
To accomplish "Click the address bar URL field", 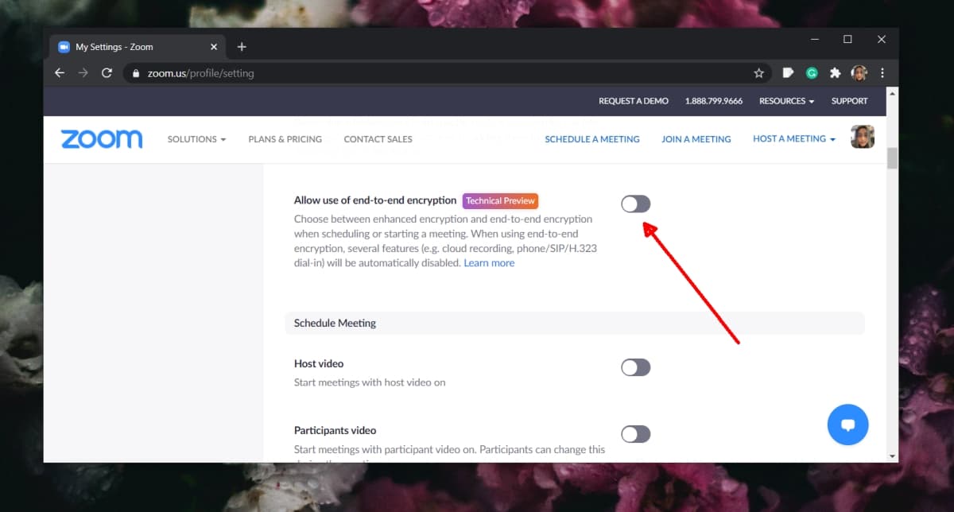I will click(x=437, y=73).
